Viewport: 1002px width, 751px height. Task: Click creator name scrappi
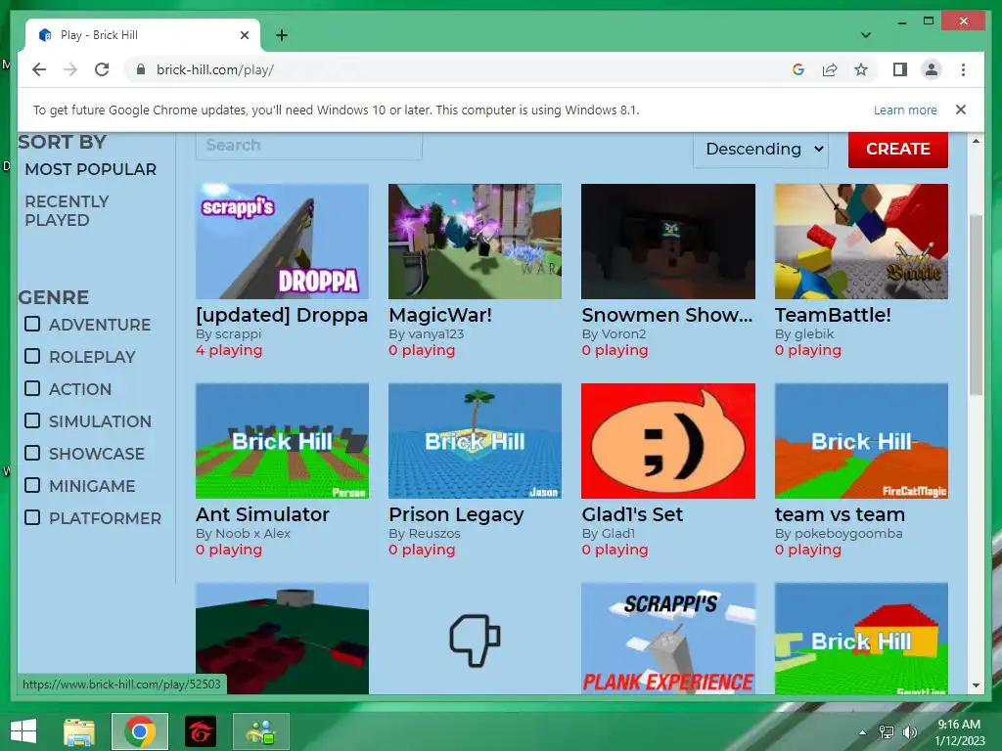tap(238, 334)
